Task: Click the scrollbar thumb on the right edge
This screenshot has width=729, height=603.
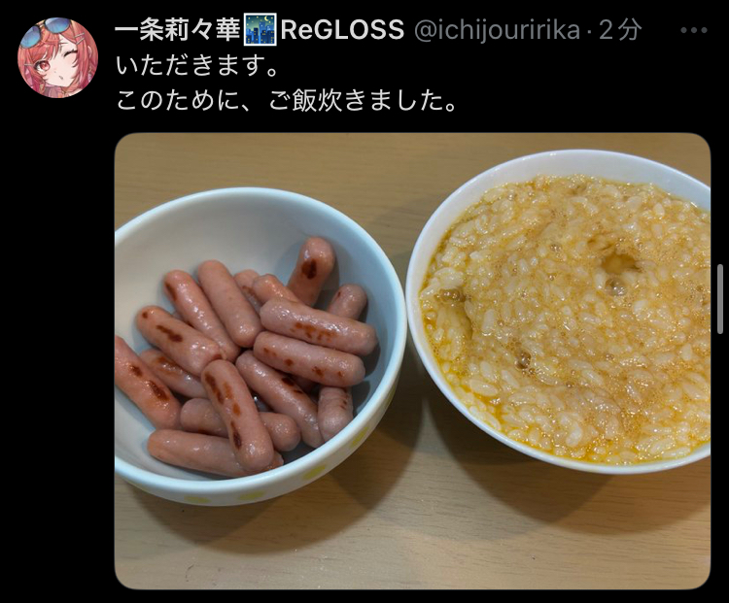Action: [720, 299]
